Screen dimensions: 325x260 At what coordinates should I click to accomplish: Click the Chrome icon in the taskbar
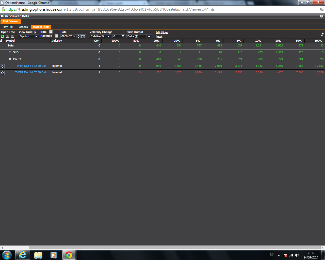[x=69, y=255]
